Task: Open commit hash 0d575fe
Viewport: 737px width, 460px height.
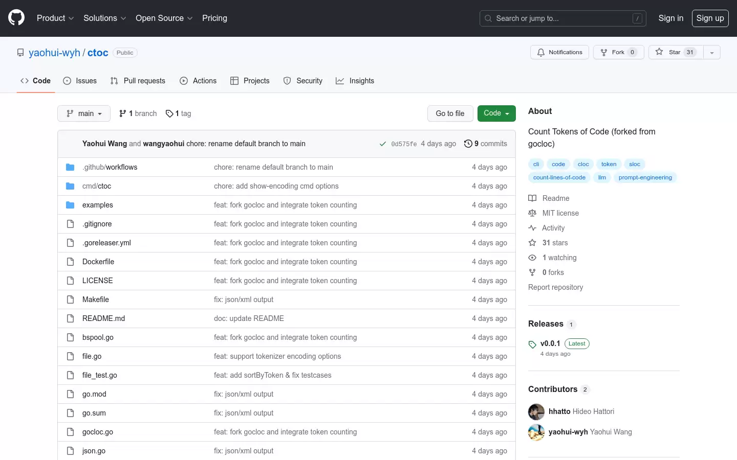Action: click(404, 144)
